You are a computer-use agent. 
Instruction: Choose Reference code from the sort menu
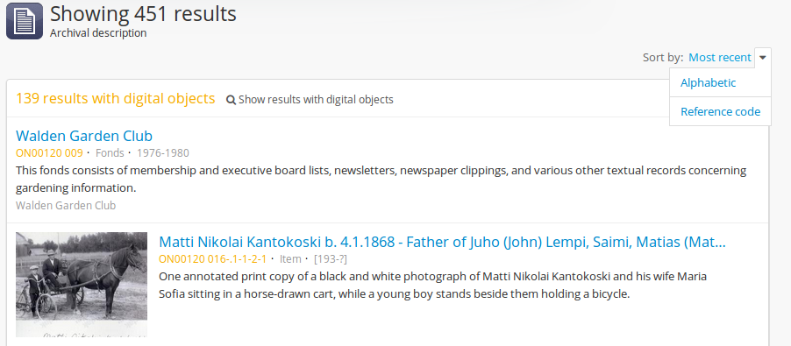720,111
